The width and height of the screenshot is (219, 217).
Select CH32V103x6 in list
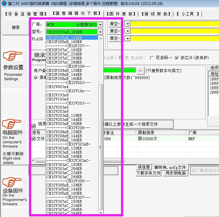72,95
